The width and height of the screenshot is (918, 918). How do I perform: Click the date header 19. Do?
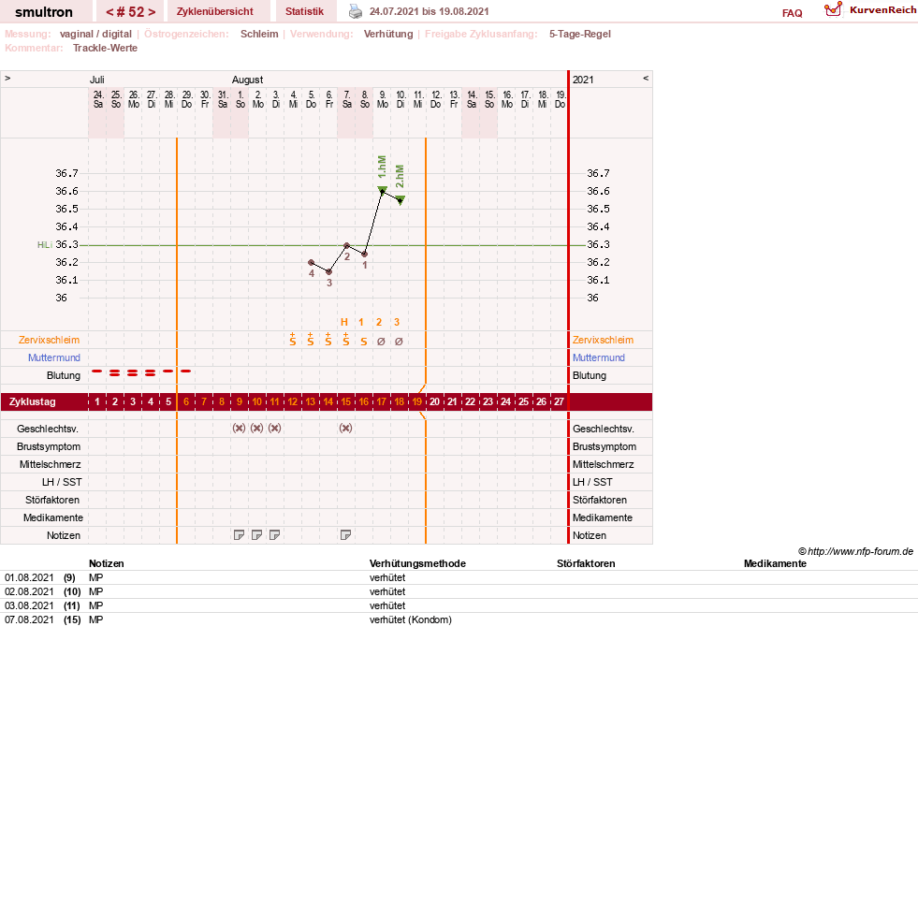pyautogui.click(x=560, y=99)
